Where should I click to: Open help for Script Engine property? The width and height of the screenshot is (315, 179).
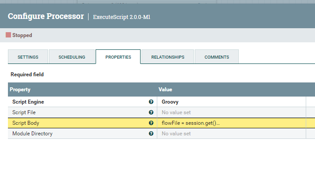[x=151, y=102]
